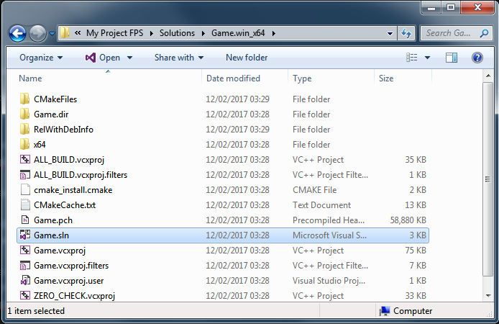
Task: Navigate to Solutions breadcrumb
Action: pos(177,33)
